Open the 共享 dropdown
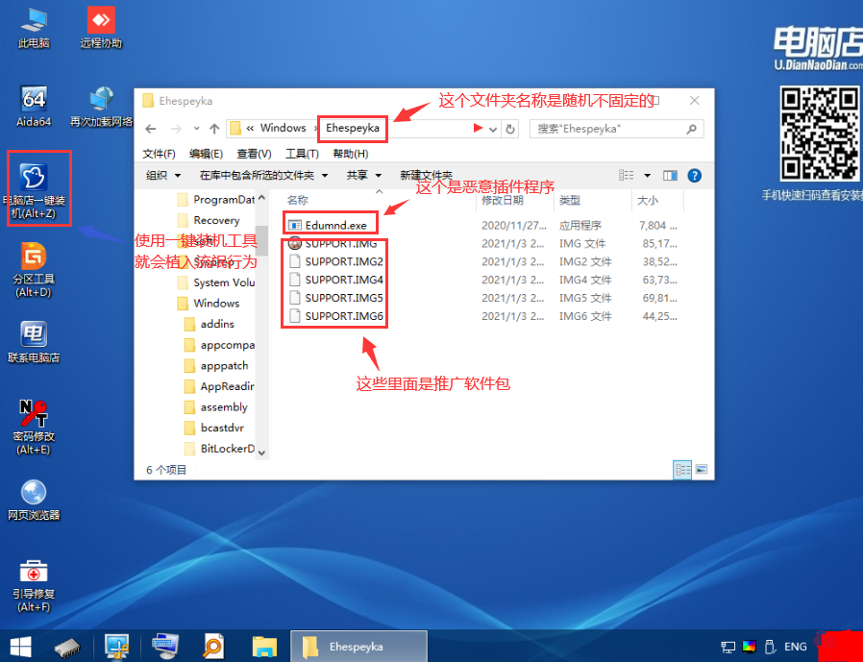Screen dimensions: 863x662 364,175
